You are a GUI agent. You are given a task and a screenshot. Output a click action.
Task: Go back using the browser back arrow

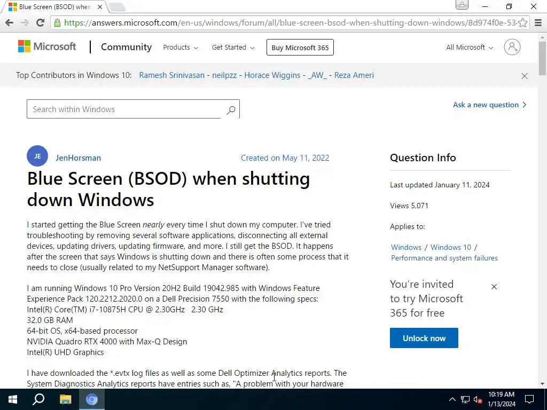click(x=10, y=22)
